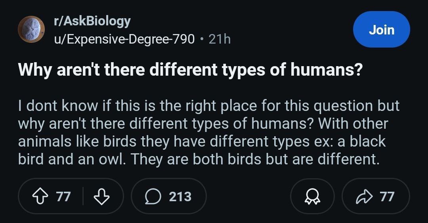Upvote the post with the up arrow
Image resolution: width=428 pixels, height=223 pixels.
tap(40, 196)
